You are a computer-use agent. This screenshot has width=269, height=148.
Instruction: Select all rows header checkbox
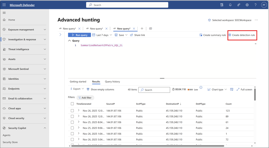[72, 104]
